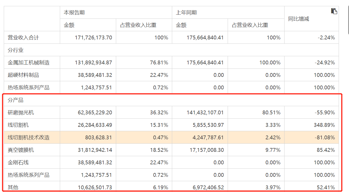
Task: Select the 其他 row label
Action: point(13,187)
